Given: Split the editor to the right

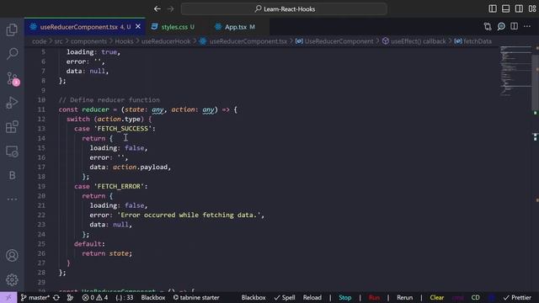Looking at the screenshot, I should click(515, 26).
